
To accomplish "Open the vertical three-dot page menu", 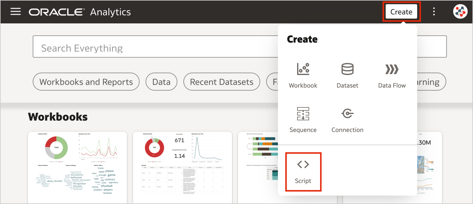I will (x=434, y=12).
